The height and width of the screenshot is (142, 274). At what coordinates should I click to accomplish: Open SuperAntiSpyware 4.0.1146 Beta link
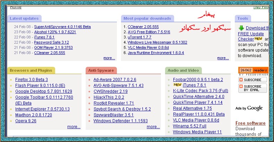coord(62,27)
